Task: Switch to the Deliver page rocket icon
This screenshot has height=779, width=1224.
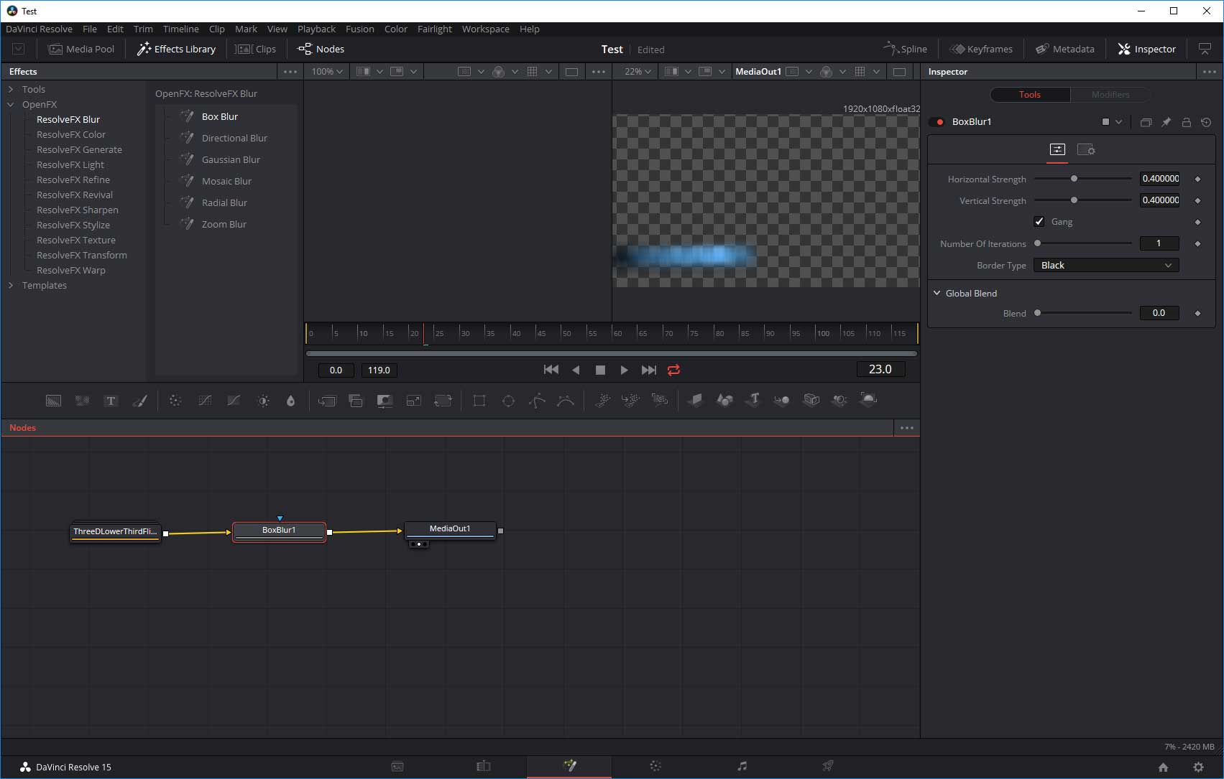Action: pyautogui.click(x=828, y=766)
